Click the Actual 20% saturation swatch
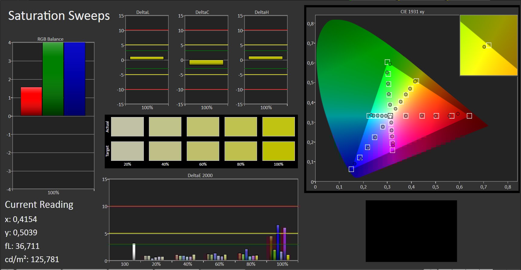This screenshot has height=270, width=521. click(x=127, y=127)
